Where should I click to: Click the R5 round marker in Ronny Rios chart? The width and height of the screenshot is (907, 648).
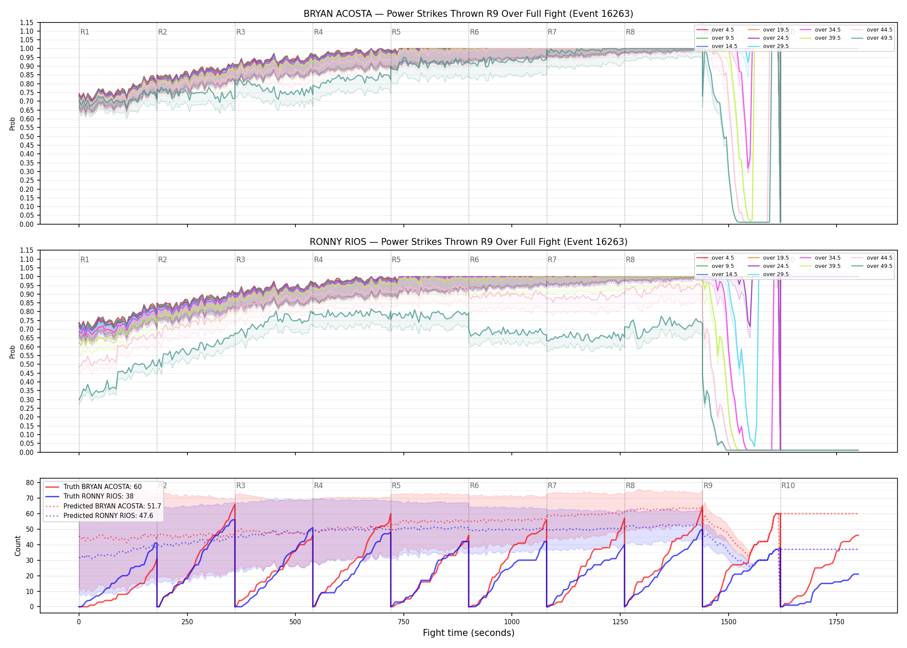(396, 260)
